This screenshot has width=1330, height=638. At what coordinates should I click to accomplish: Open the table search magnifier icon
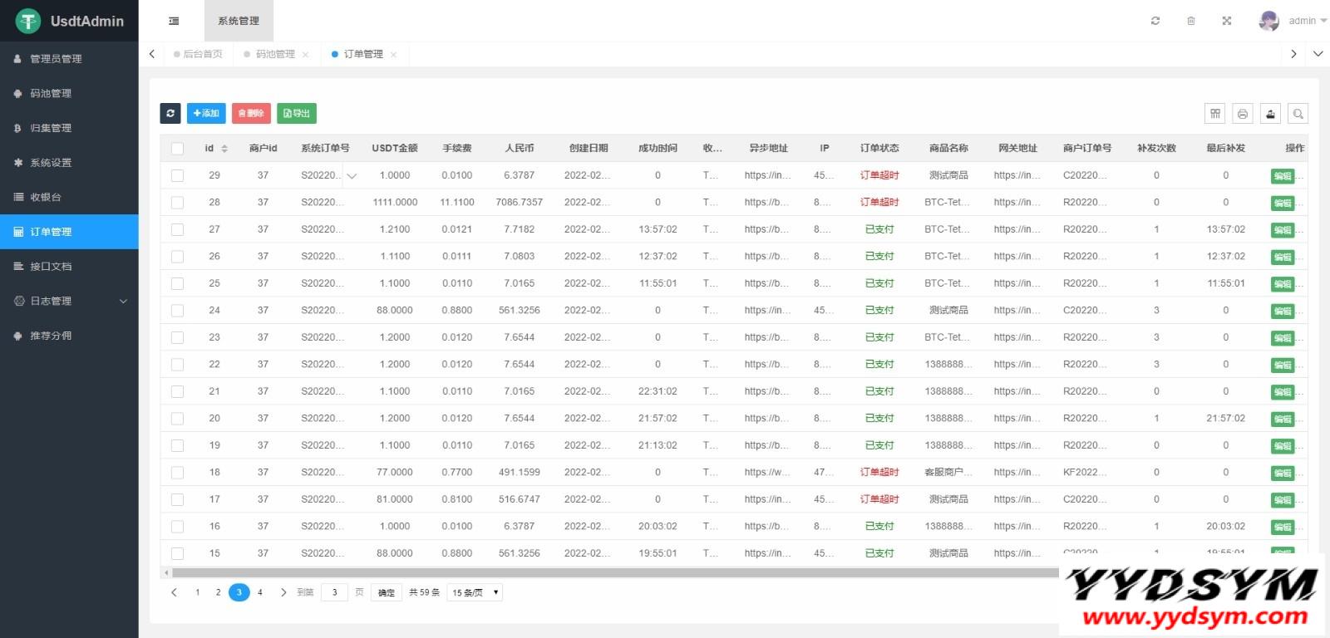pyautogui.click(x=1298, y=114)
